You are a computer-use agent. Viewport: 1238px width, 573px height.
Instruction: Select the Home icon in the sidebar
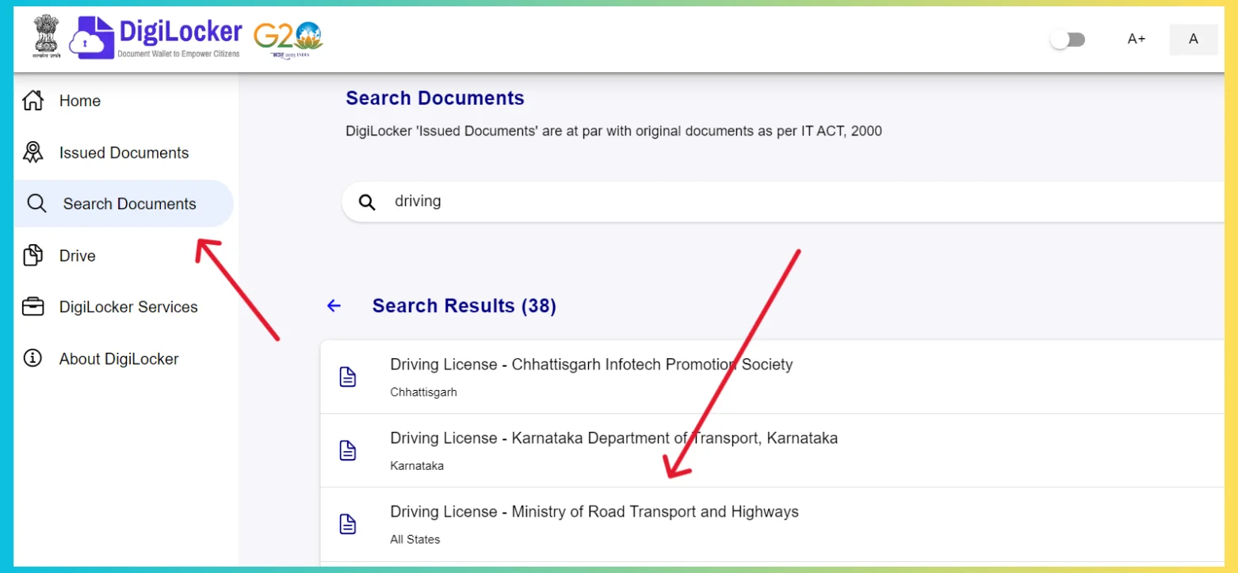32,100
